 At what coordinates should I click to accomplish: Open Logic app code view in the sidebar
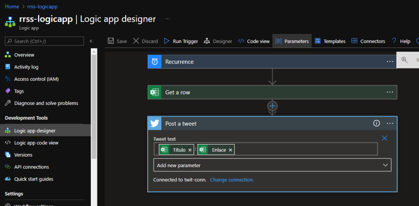point(36,143)
